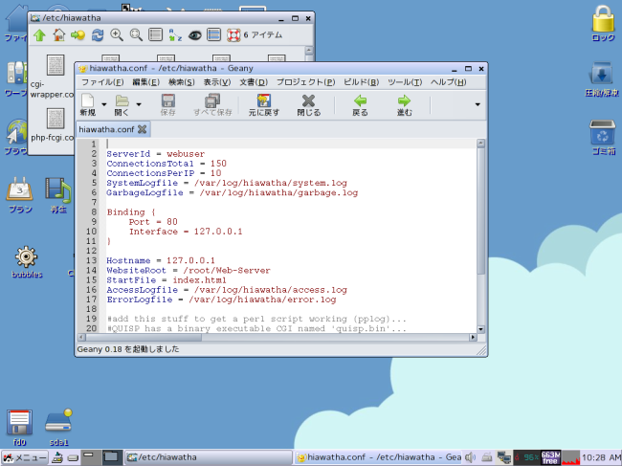Open the ファイル(F) menu in Geany
The height and width of the screenshot is (466, 622).
(x=102, y=82)
